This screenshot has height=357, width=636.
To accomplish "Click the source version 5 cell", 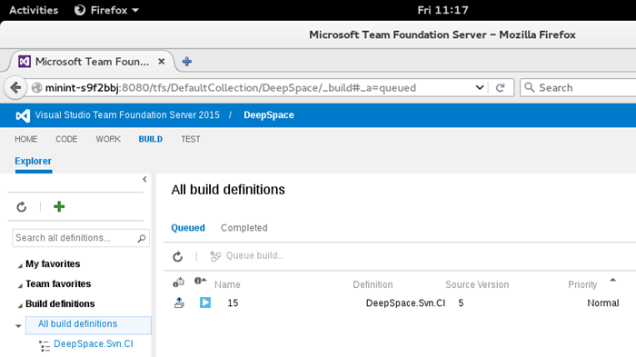I will [x=461, y=303].
